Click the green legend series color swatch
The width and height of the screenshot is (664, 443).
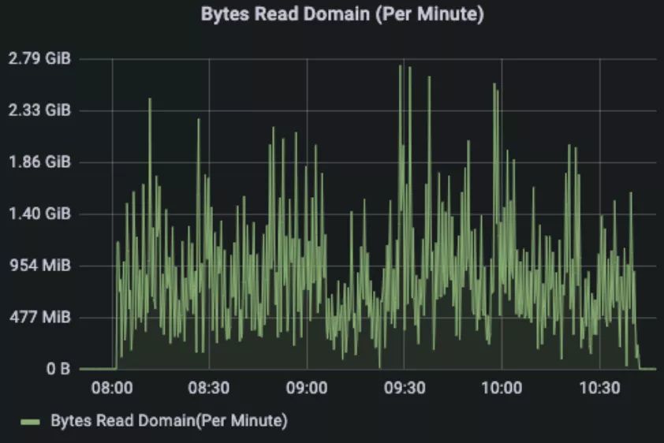[30, 421]
